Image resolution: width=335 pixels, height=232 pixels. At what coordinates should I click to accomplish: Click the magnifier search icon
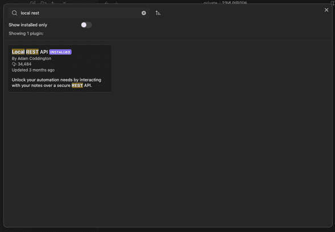point(15,13)
